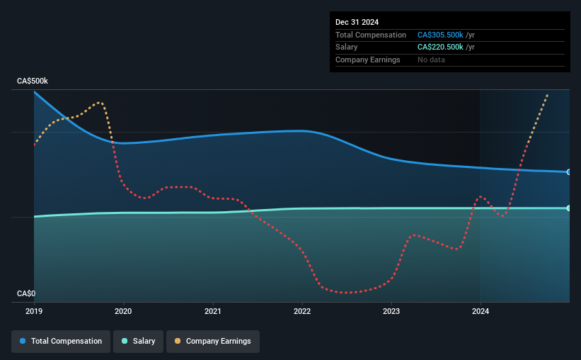Click the 2023 x-axis label

click(x=391, y=311)
